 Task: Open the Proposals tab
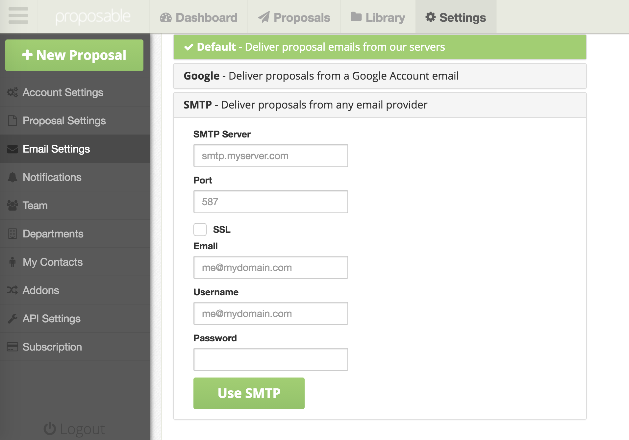click(x=294, y=17)
